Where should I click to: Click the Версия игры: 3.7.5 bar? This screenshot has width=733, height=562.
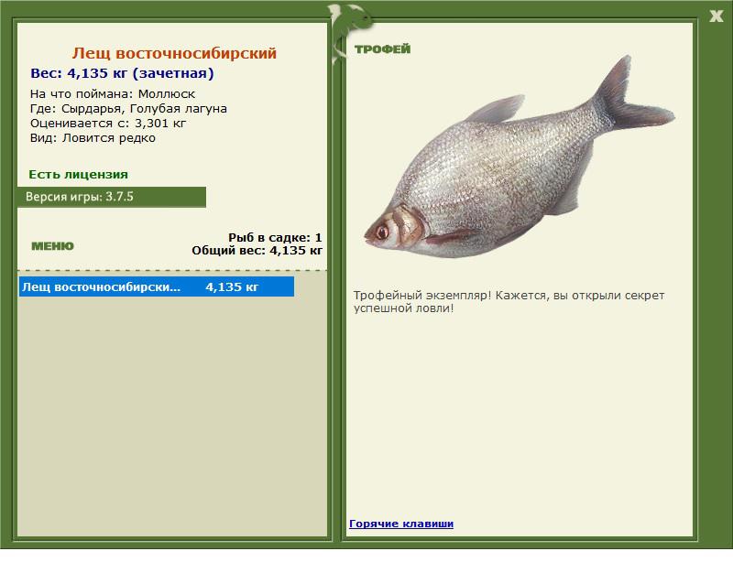coord(111,197)
